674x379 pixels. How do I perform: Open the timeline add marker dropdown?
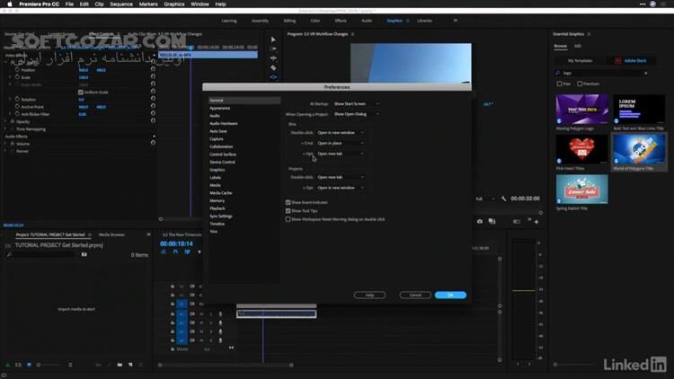[200, 252]
